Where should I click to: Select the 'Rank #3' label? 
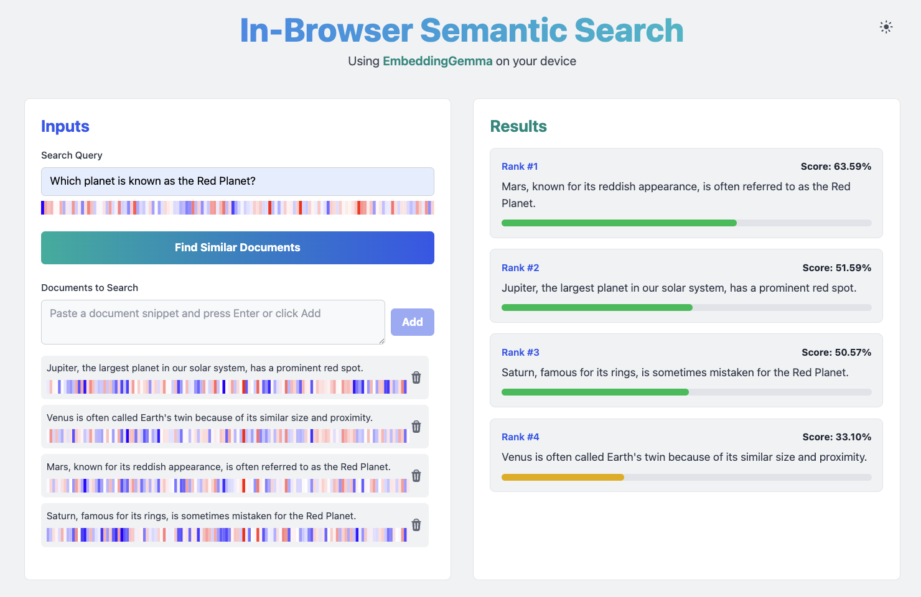point(520,353)
